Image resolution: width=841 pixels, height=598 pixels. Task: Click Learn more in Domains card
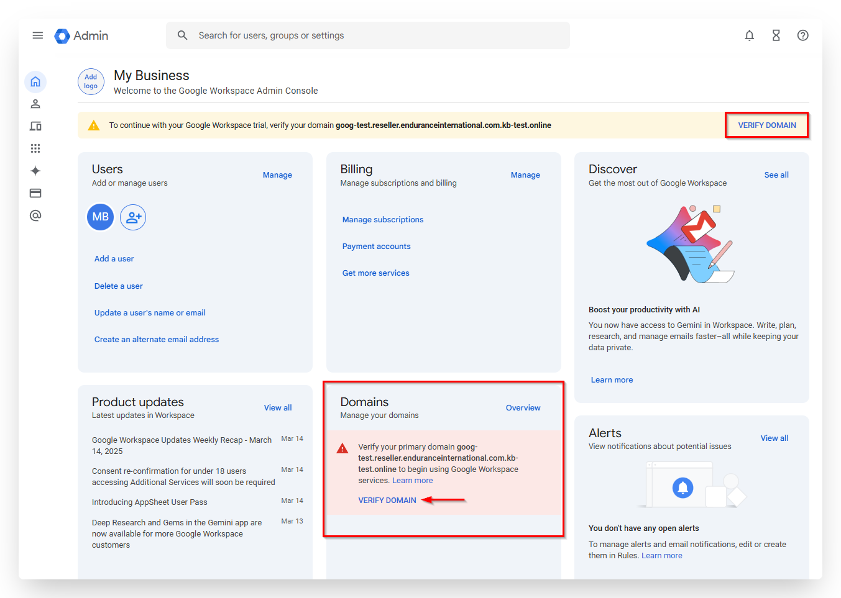[x=413, y=481]
